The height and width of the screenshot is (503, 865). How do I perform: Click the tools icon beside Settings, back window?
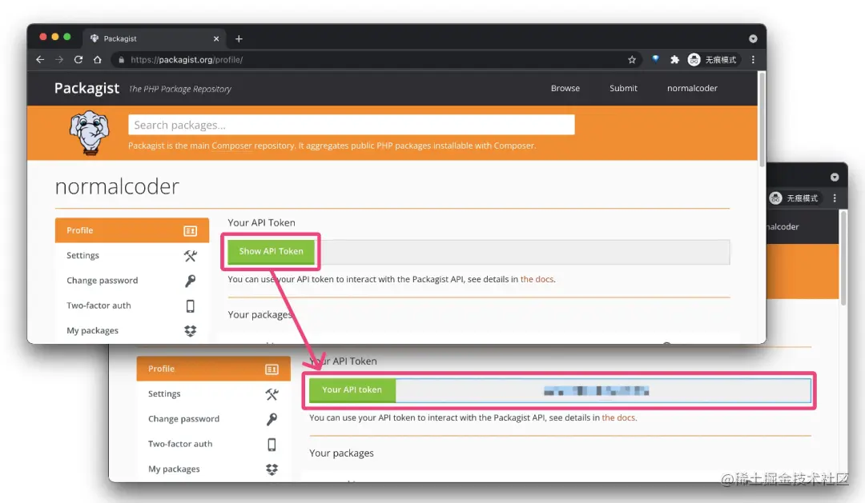272,394
